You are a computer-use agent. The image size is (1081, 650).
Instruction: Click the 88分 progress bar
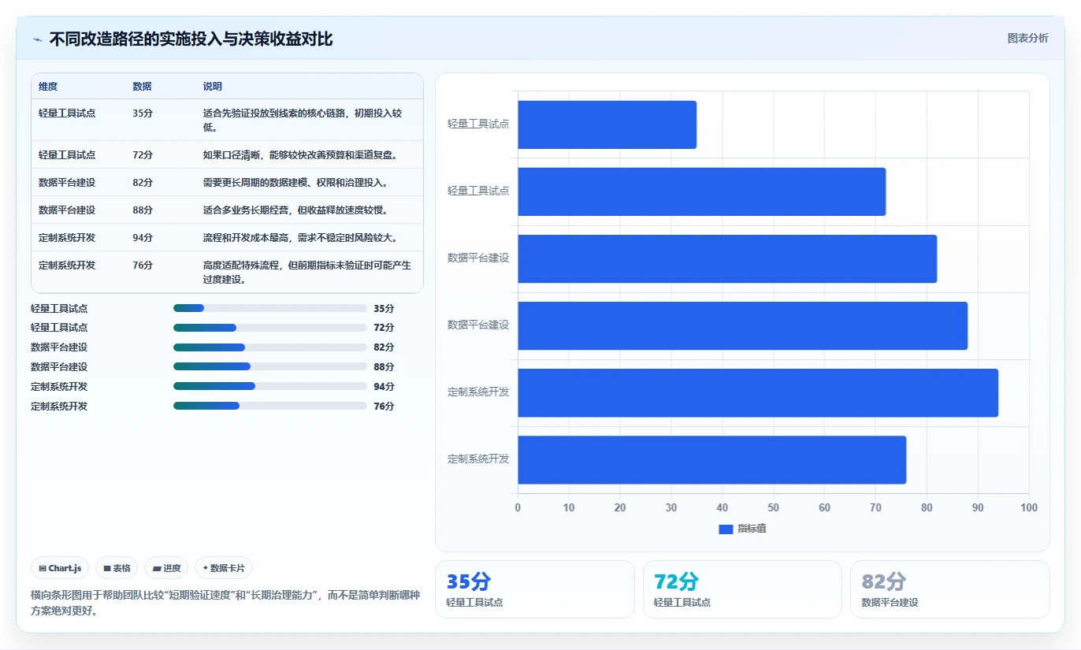pos(270,366)
